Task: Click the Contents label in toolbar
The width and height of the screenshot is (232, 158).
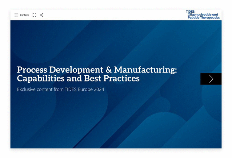Action: (x=25, y=15)
